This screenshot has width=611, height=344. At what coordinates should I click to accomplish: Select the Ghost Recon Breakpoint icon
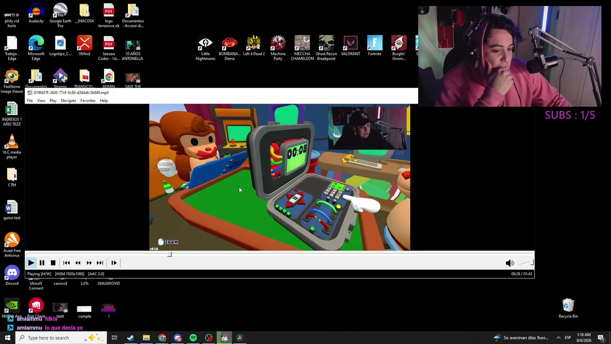pyautogui.click(x=327, y=48)
